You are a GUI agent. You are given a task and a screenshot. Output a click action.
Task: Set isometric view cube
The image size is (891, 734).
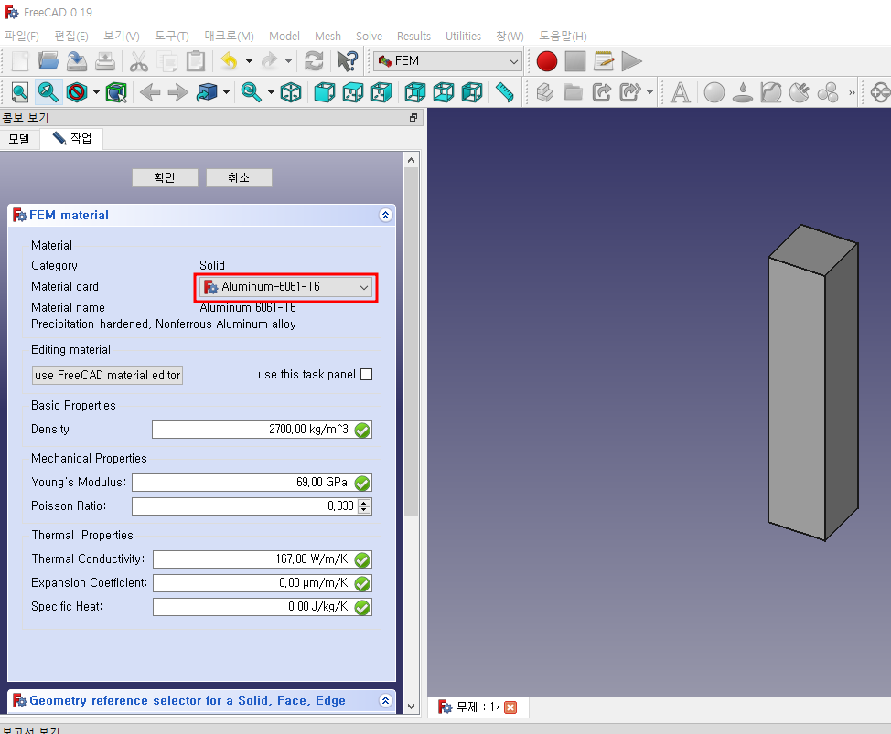click(291, 92)
